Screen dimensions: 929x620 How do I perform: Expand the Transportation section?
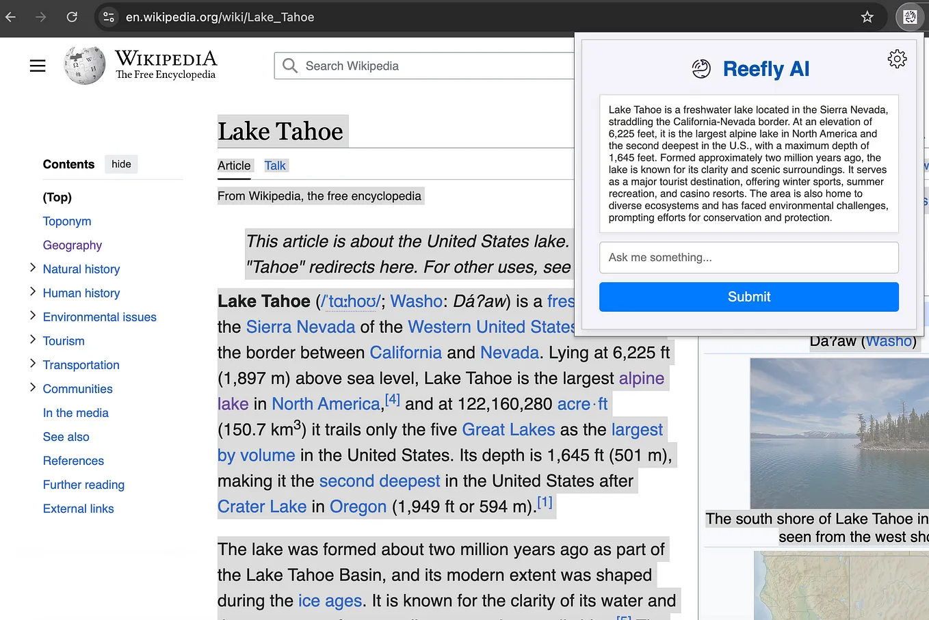tap(32, 364)
